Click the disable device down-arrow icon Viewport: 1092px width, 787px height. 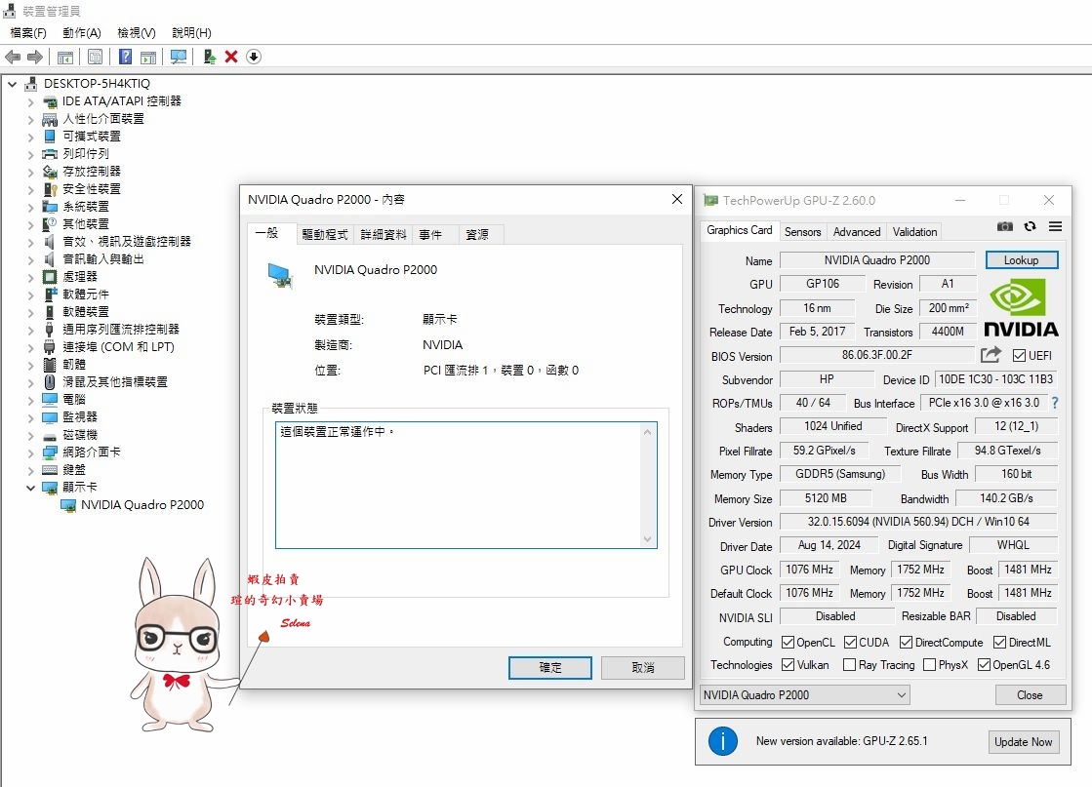[254, 58]
